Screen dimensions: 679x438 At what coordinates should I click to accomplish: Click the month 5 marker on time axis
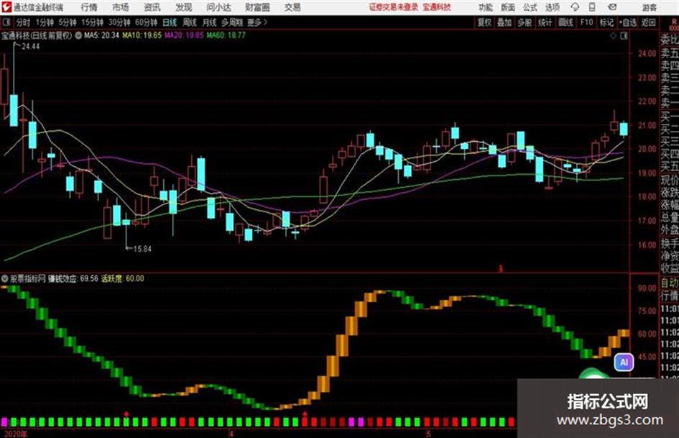point(428,434)
